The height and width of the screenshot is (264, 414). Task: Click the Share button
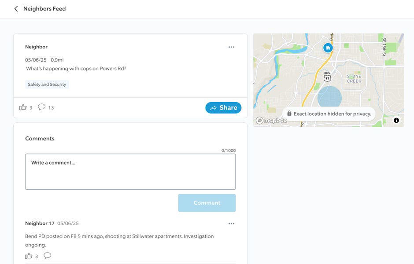click(x=223, y=108)
